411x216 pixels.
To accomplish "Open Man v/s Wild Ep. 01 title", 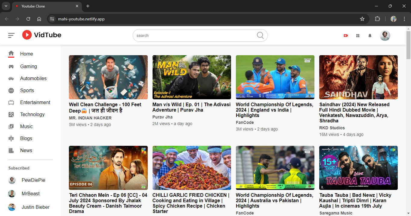I will click(191, 107).
